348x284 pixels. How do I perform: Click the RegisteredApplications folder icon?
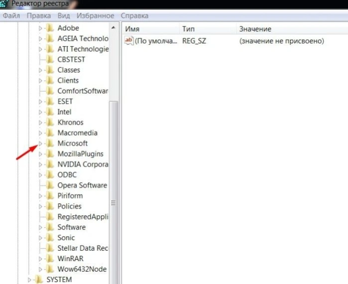click(50, 217)
